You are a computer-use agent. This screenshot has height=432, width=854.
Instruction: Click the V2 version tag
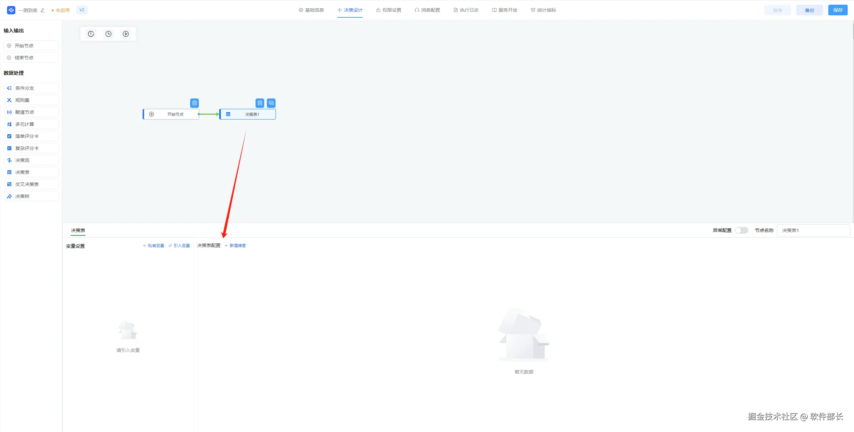pos(82,10)
